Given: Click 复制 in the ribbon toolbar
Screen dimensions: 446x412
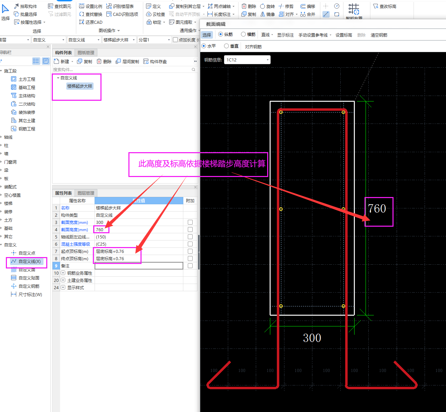Looking at the screenshot, I should [249, 14].
